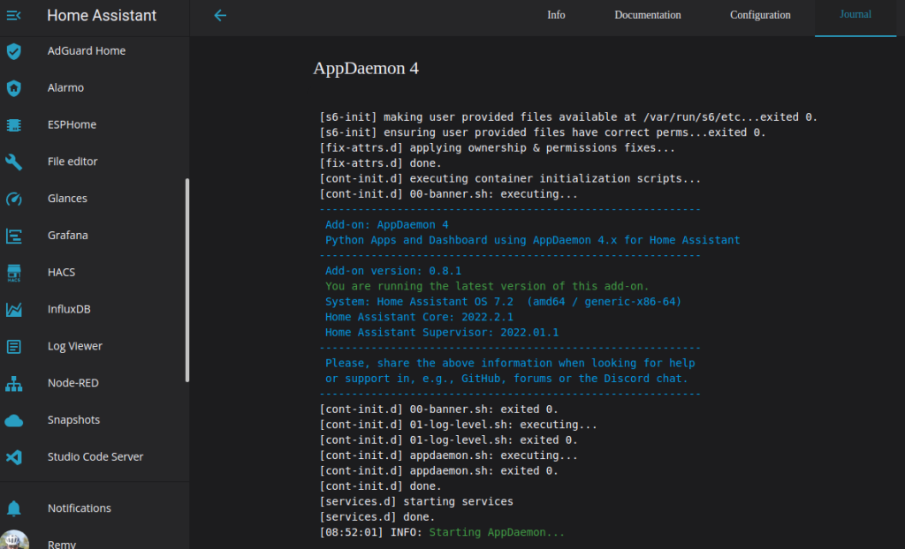Click 'applying ownership & permissions fixes...' line

[497, 147]
